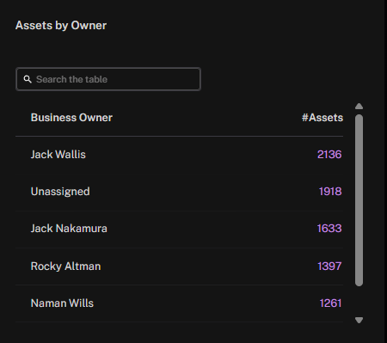Screen dimensions: 387x343
Task: Click the scrollbar up arrow
Action: 359,107
